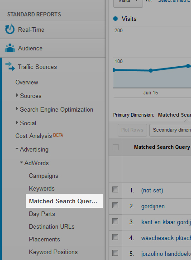191x260 pixels.
Task: Click the Traffic Sources arrows icon
Action: [10, 66]
